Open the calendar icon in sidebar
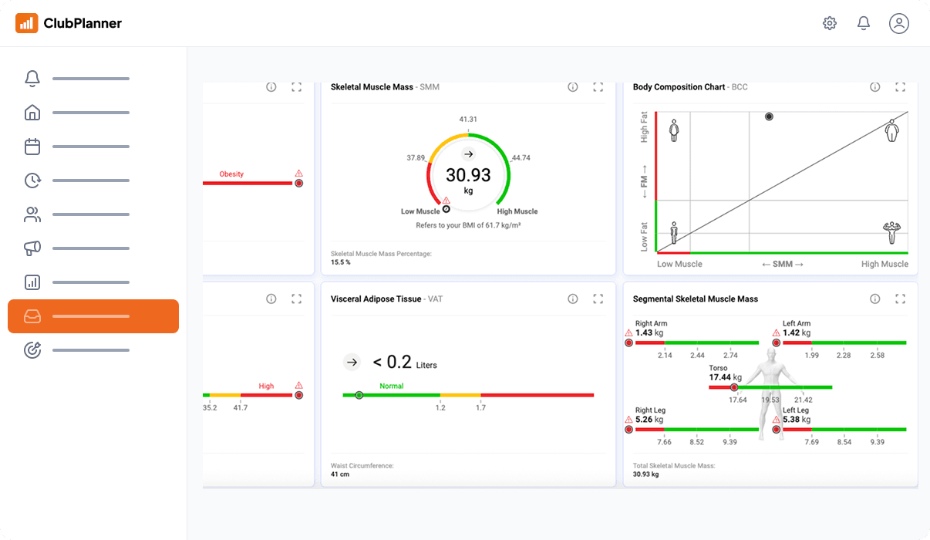 coord(32,147)
